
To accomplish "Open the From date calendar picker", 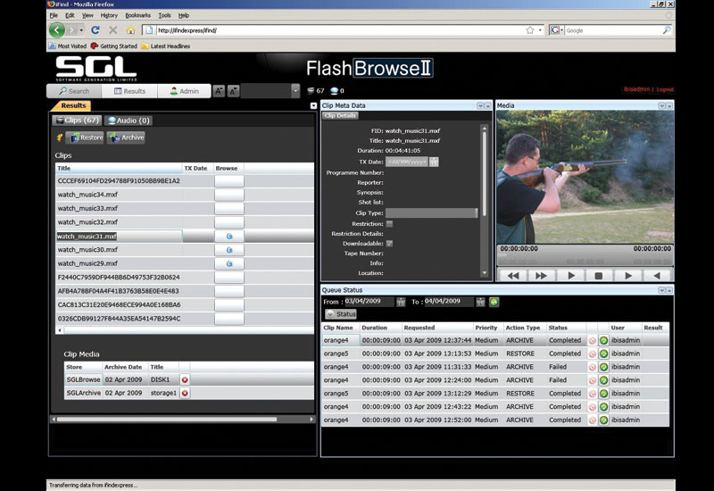I will pos(400,302).
